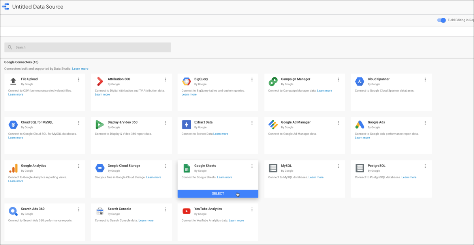
Task: Open Google Cloud Storage options menu
Action: pyautogui.click(x=165, y=166)
